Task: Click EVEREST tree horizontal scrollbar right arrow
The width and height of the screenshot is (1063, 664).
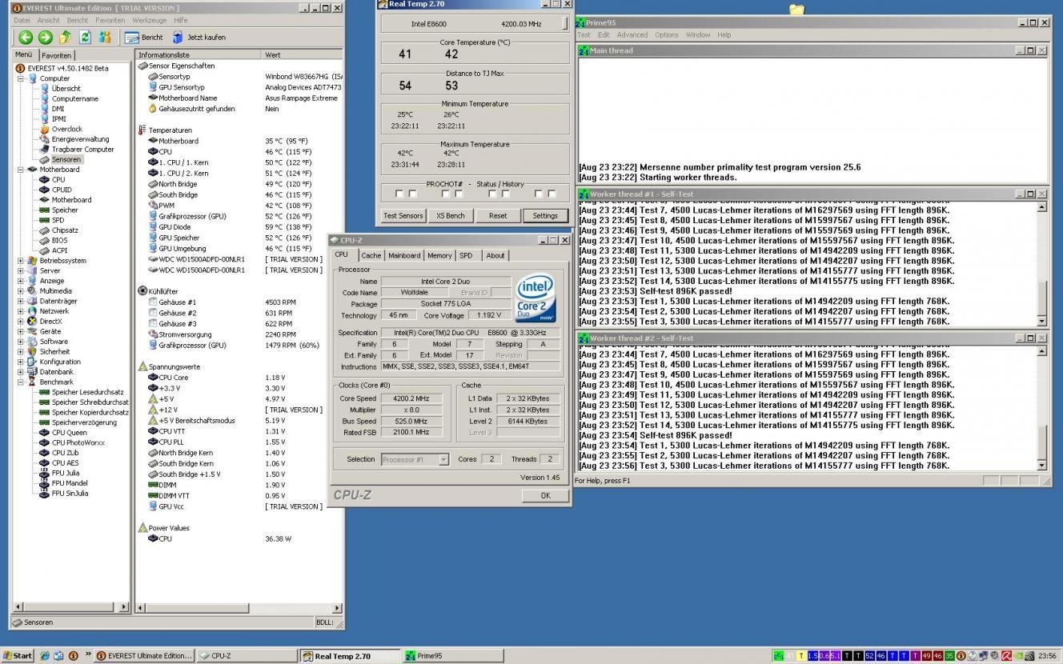Action: [123, 607]
